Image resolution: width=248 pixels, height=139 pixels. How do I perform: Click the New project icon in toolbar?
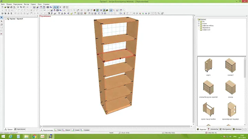coord(2,7)
